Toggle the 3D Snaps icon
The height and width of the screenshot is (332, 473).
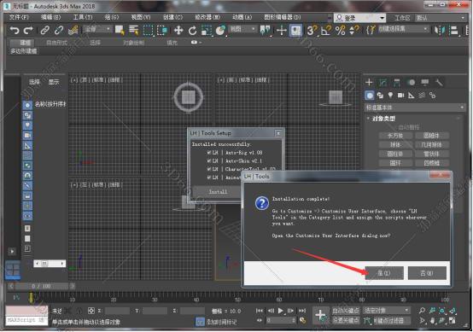coord(312,30)
